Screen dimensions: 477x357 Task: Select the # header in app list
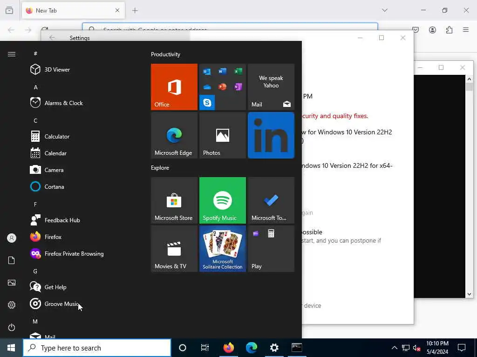click(35, 53)
